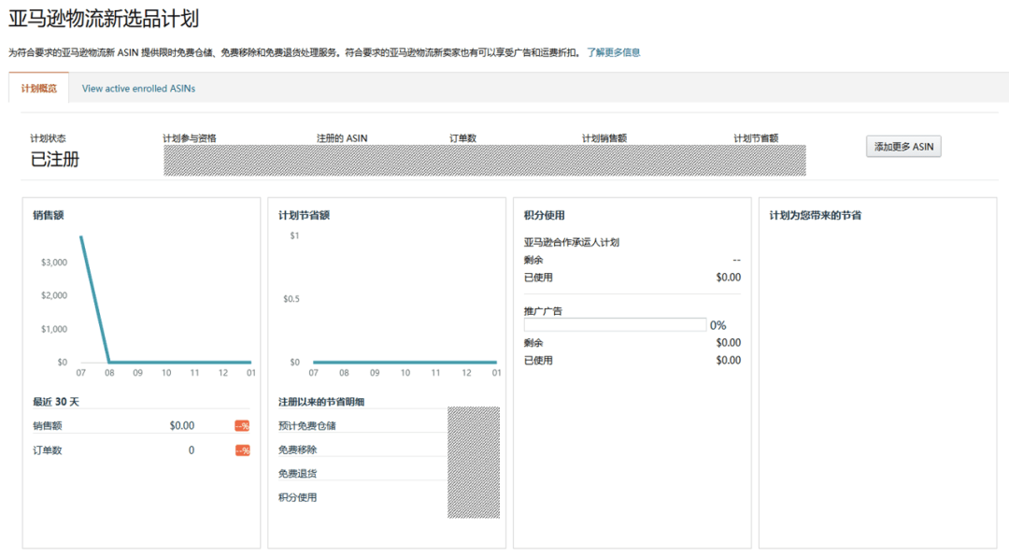Click the 计划销售额 column header

click(x=604, y=138)
